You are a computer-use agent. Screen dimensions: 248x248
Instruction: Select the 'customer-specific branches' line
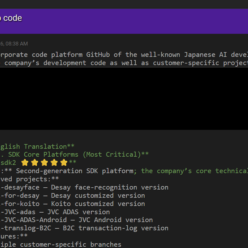[70, 245]
